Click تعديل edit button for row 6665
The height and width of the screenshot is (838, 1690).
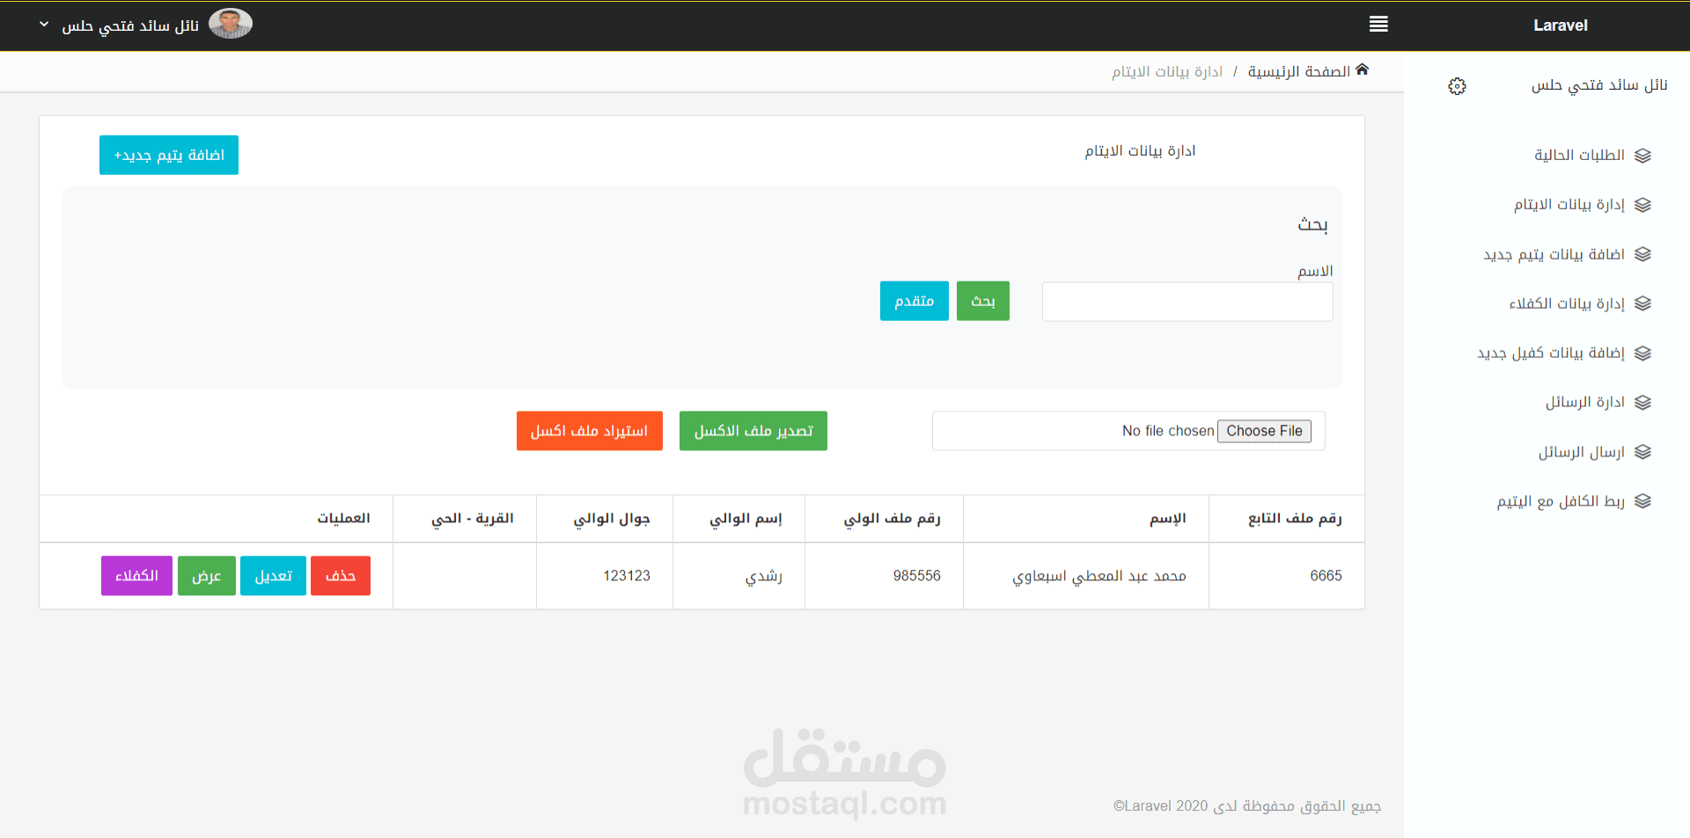(274, 576)
